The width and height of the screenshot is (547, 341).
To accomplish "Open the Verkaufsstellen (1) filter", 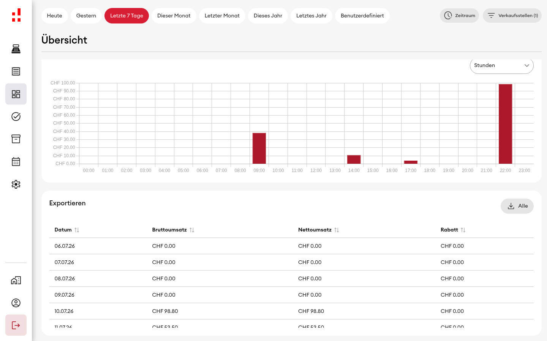I will 512,16.
